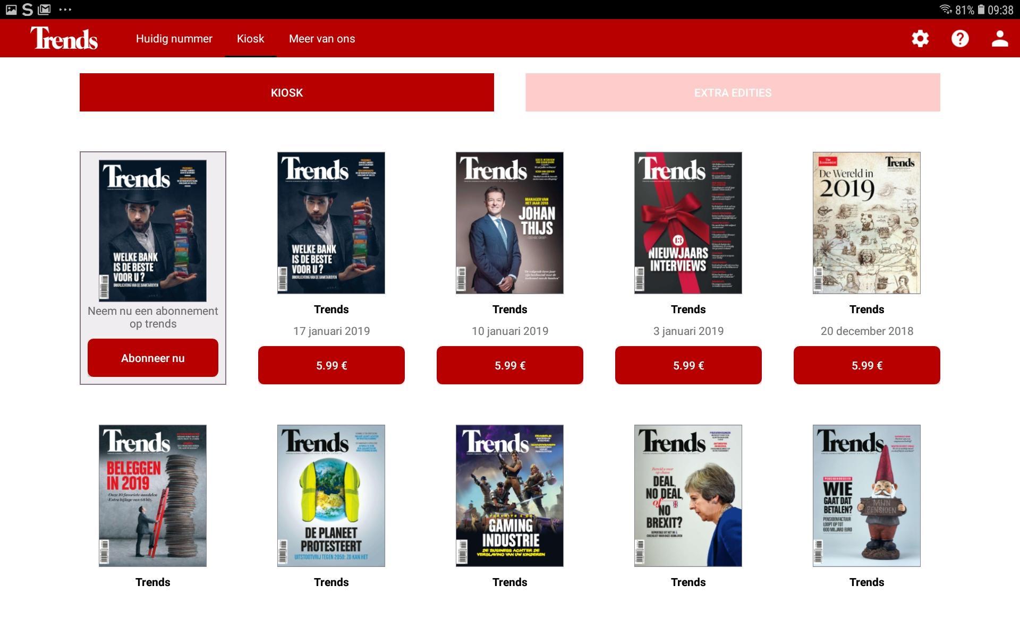
Task: Buy the 3 januari 2019 issue for 5.99 €
Action: click(x=688, y=365)
